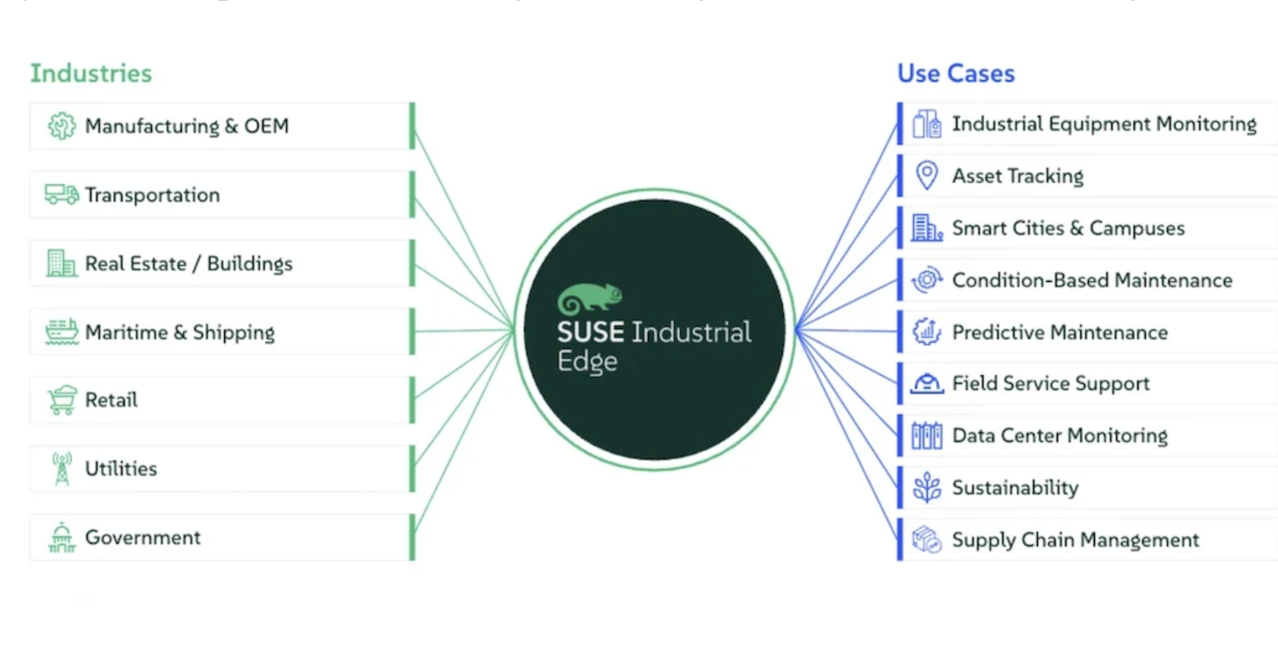Click the Utilities tower icon

62,468
